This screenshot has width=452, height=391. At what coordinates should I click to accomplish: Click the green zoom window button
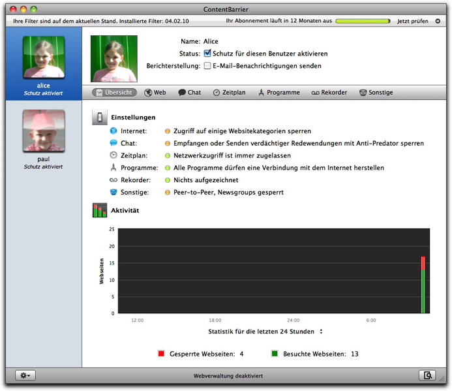tap(34, 9)
